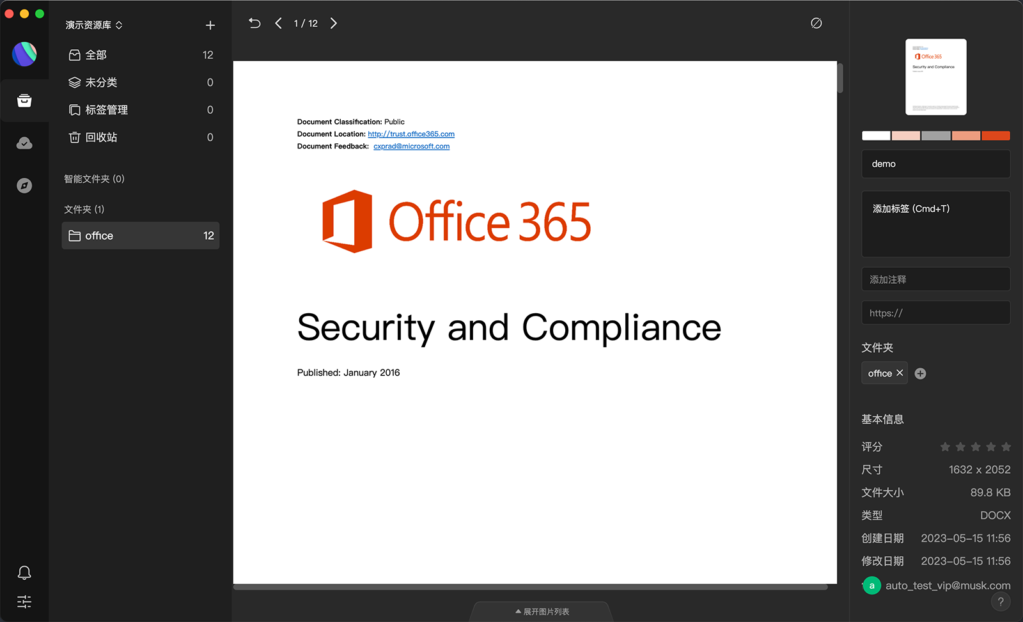
Task: Click the Security and Compliance title
Action: coord(509,328)
